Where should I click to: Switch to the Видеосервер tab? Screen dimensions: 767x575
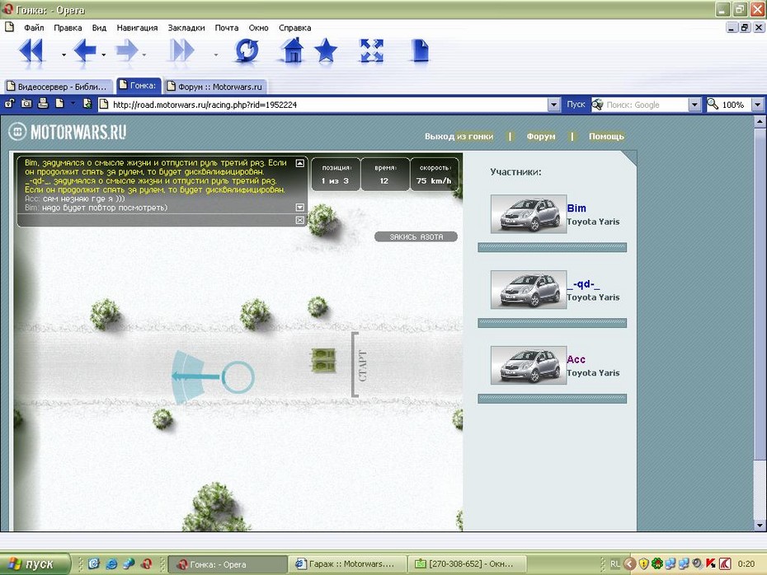coord(59,86)
